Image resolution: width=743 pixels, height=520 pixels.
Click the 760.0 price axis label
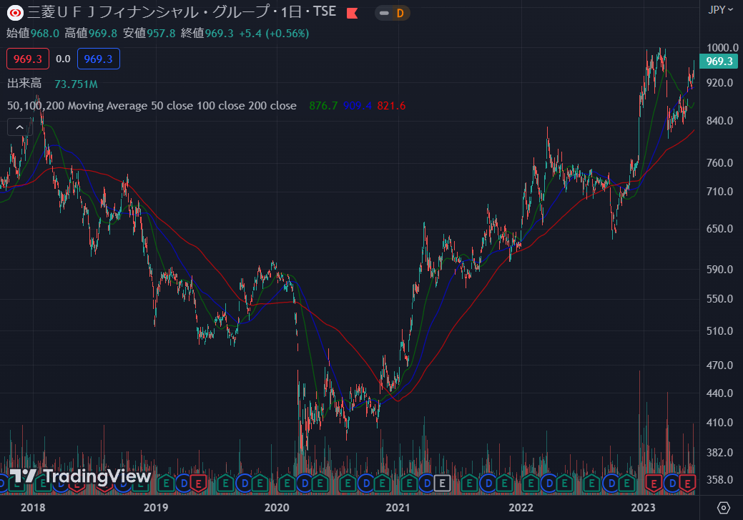pyautogui.click(x=719, y=162)
